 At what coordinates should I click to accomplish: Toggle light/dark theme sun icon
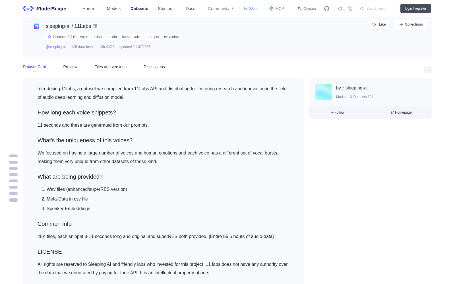[x=340, y=9]
